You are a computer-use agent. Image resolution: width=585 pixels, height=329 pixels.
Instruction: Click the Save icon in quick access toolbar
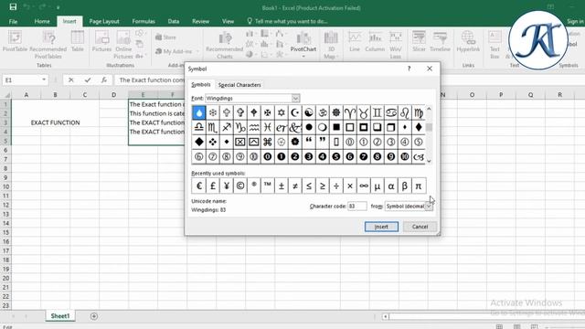coord(13,7)
